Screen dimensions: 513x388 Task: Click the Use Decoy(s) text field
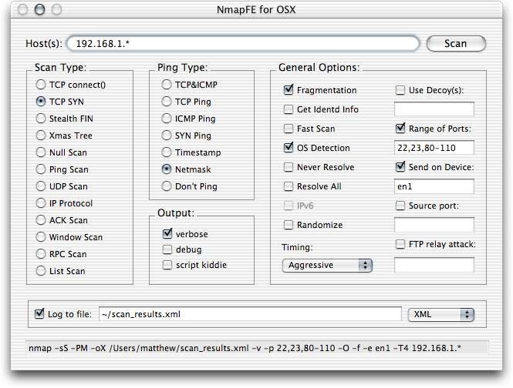[434, 109]
